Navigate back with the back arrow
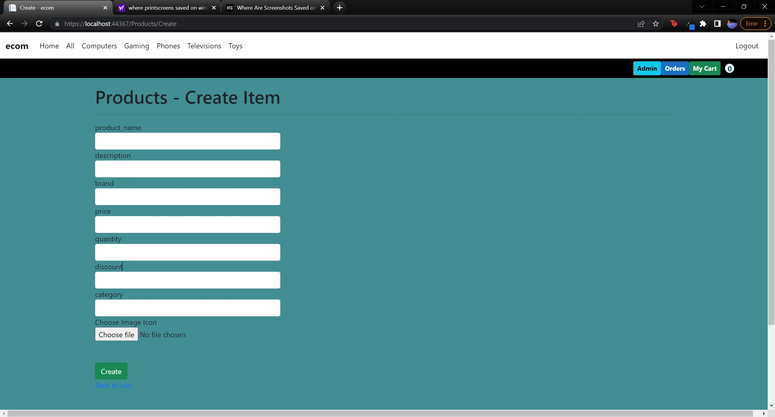775x417 pixels. pos(10,24)
